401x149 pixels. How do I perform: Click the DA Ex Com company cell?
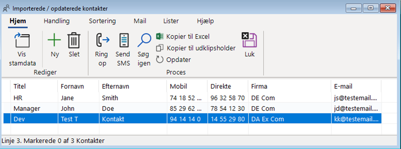pos(290,119)
